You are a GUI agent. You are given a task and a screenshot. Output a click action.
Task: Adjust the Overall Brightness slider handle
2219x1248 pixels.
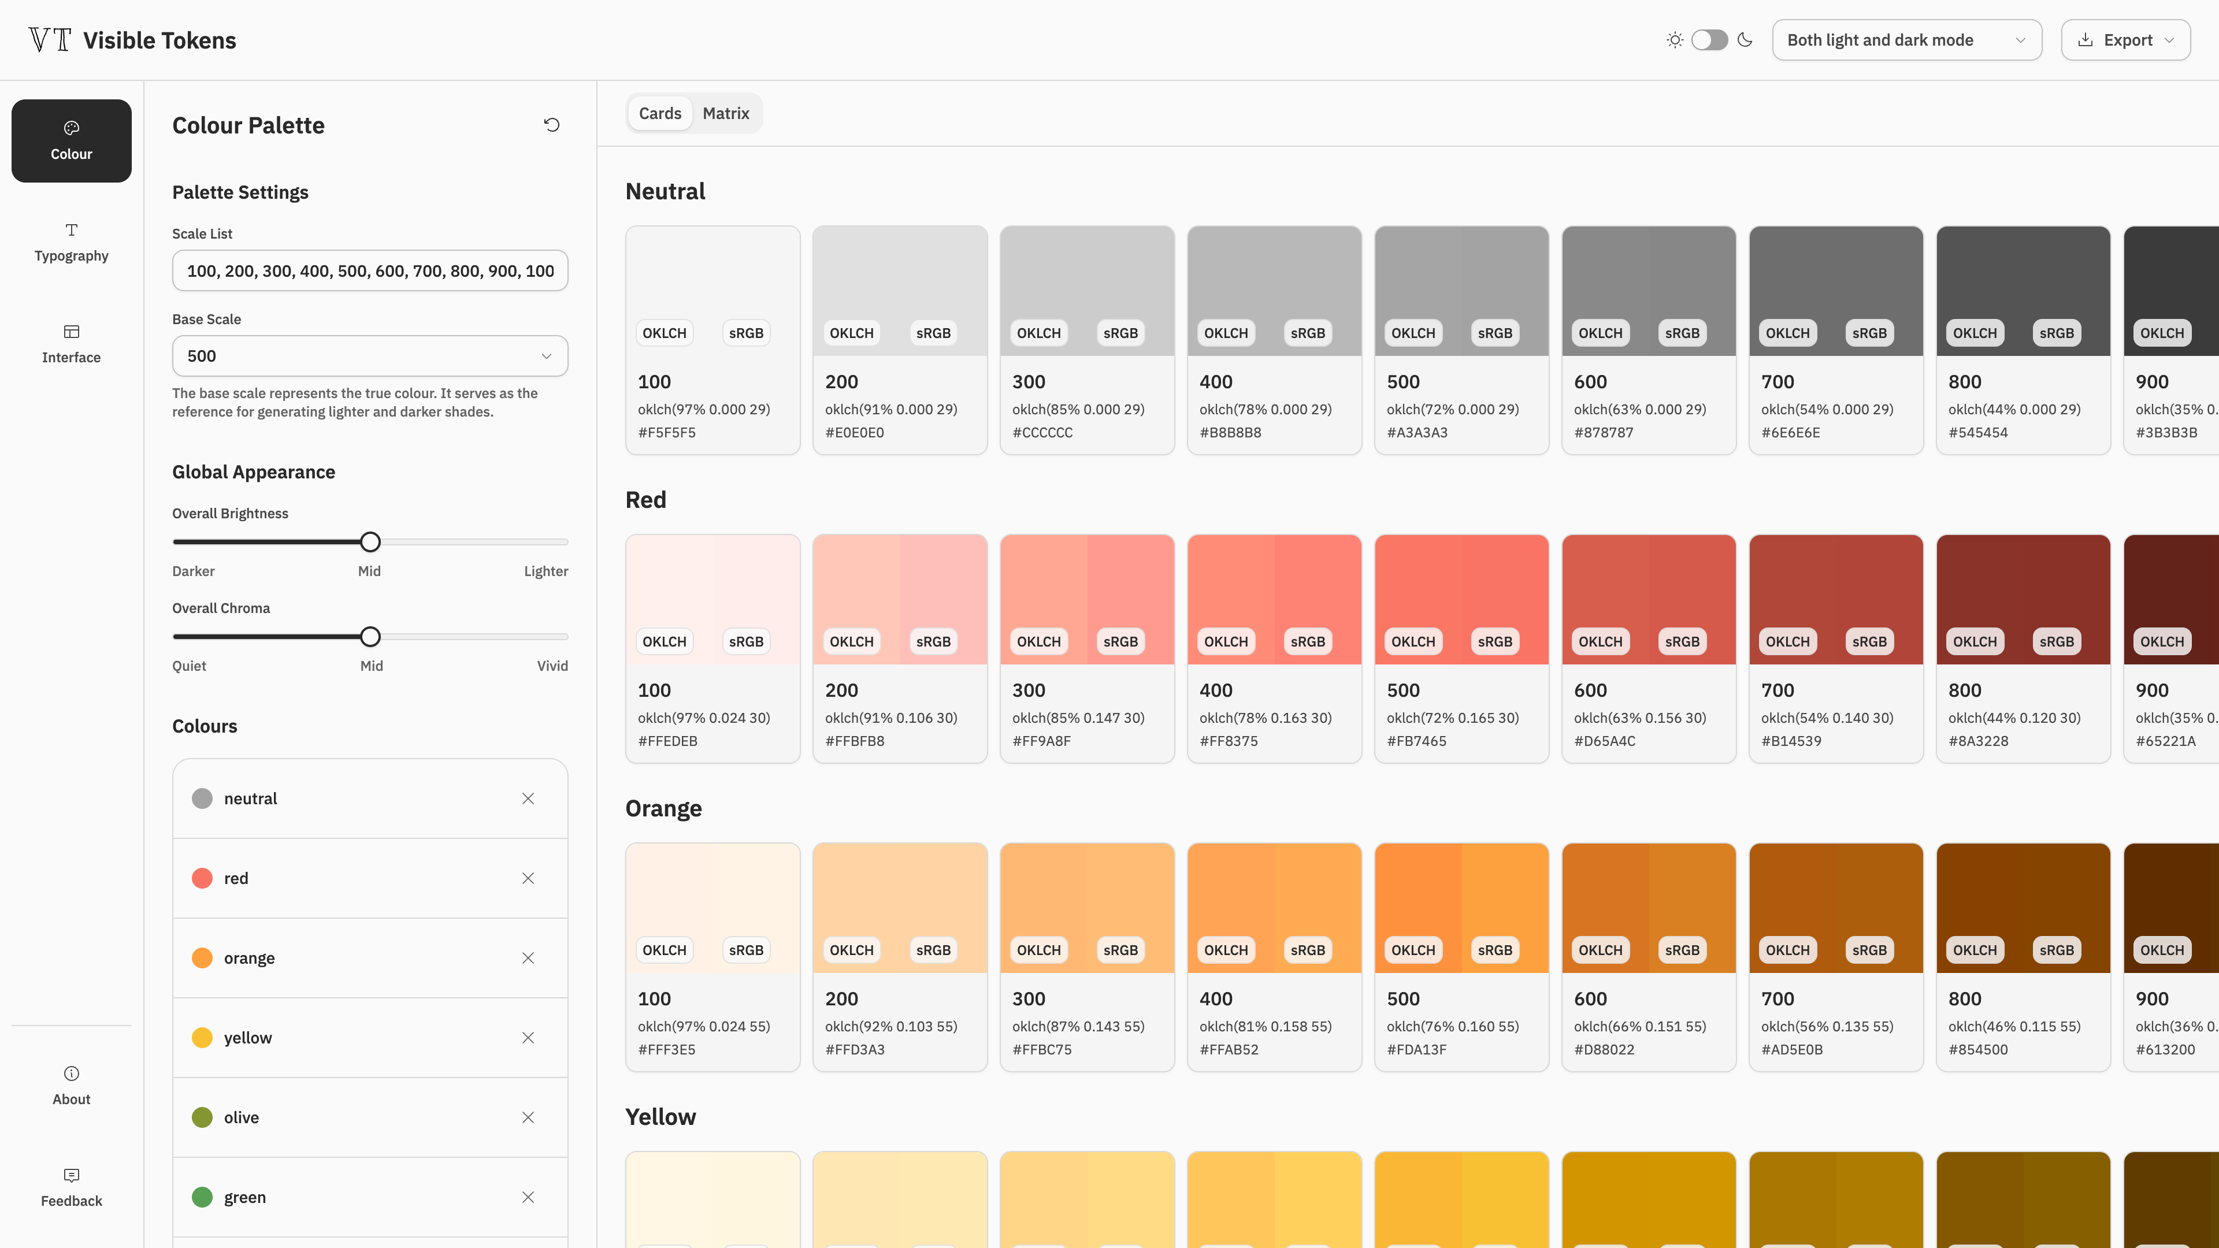pyautogui.click(x=370, y=542)
